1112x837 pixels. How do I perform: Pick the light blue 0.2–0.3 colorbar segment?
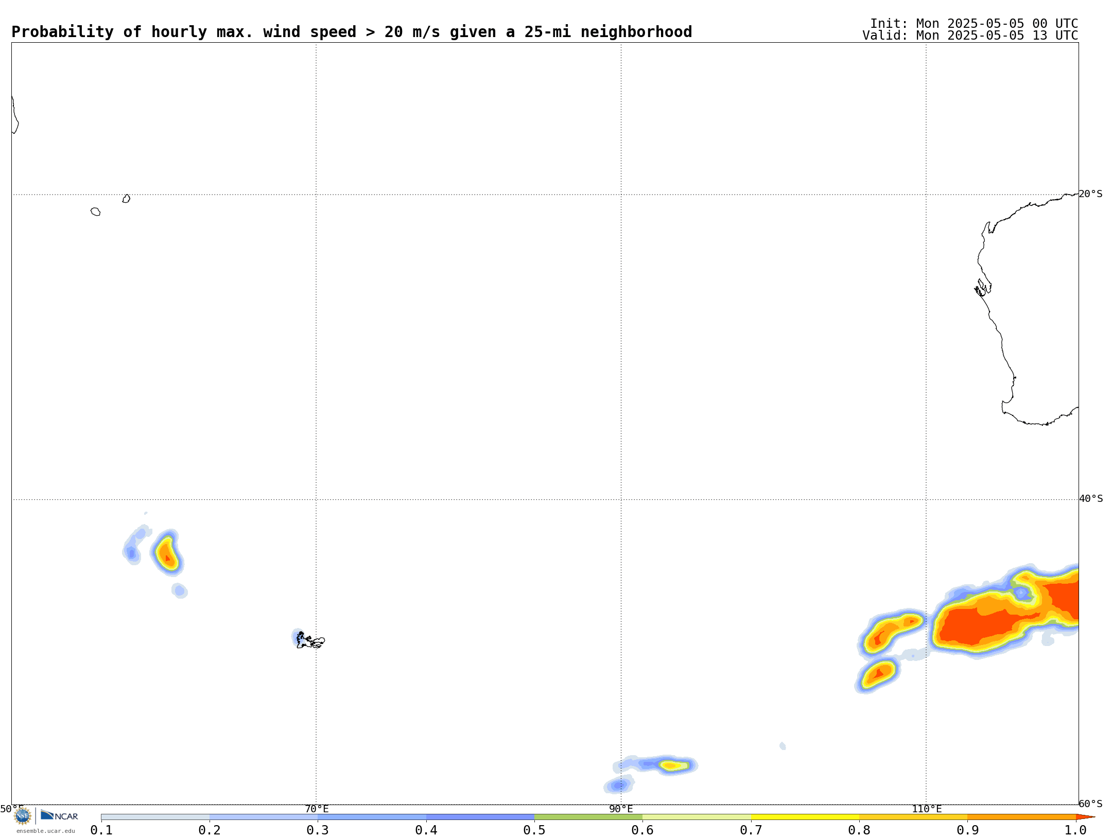click(x=264, y=817)
